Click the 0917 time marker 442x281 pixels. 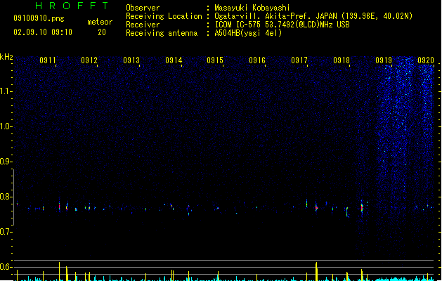(299, 60)
